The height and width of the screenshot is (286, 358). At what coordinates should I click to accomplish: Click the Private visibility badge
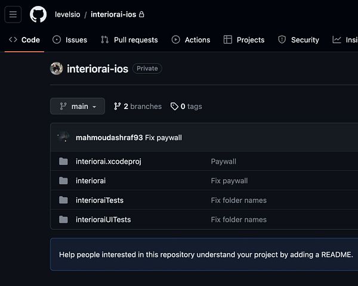pos(147,69)
